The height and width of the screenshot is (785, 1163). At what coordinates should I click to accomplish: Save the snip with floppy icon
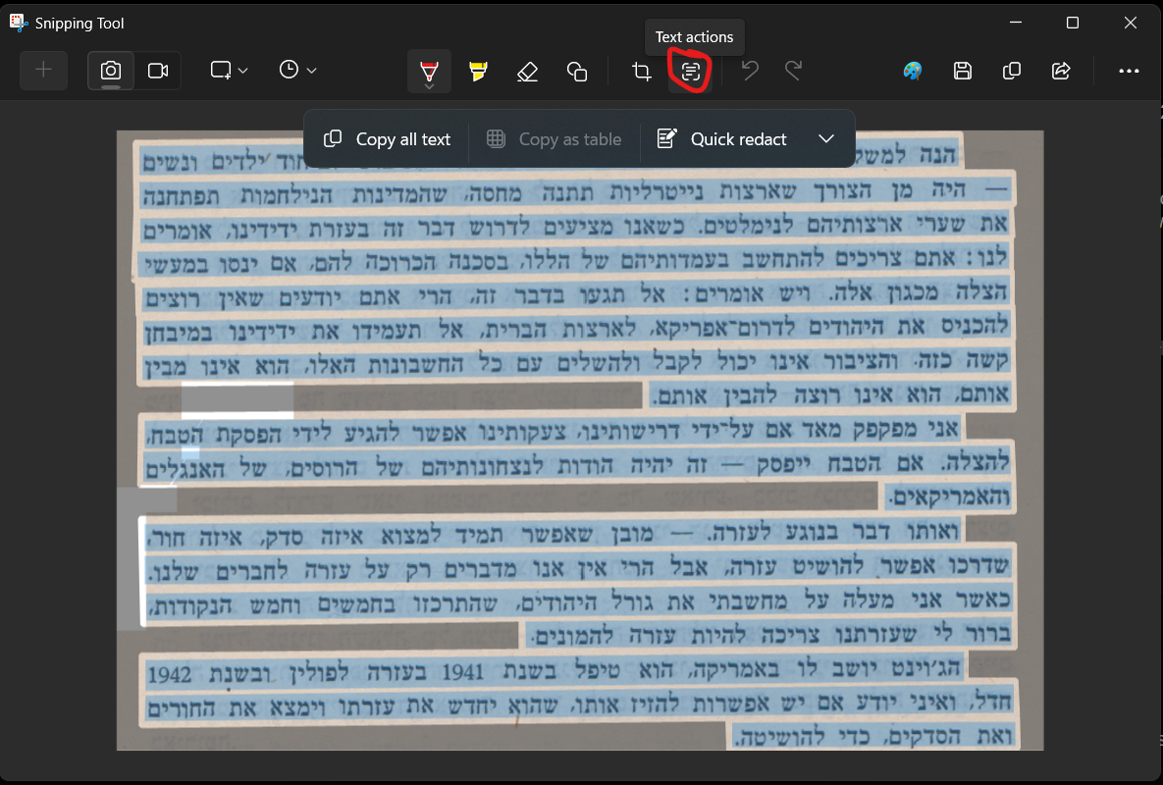point(962,72)
